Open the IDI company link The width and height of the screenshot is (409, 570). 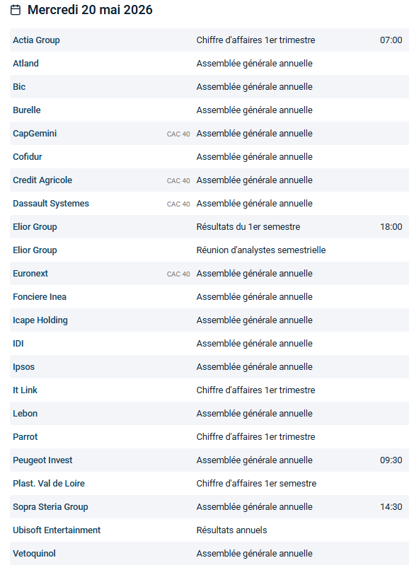click(18, 344)
